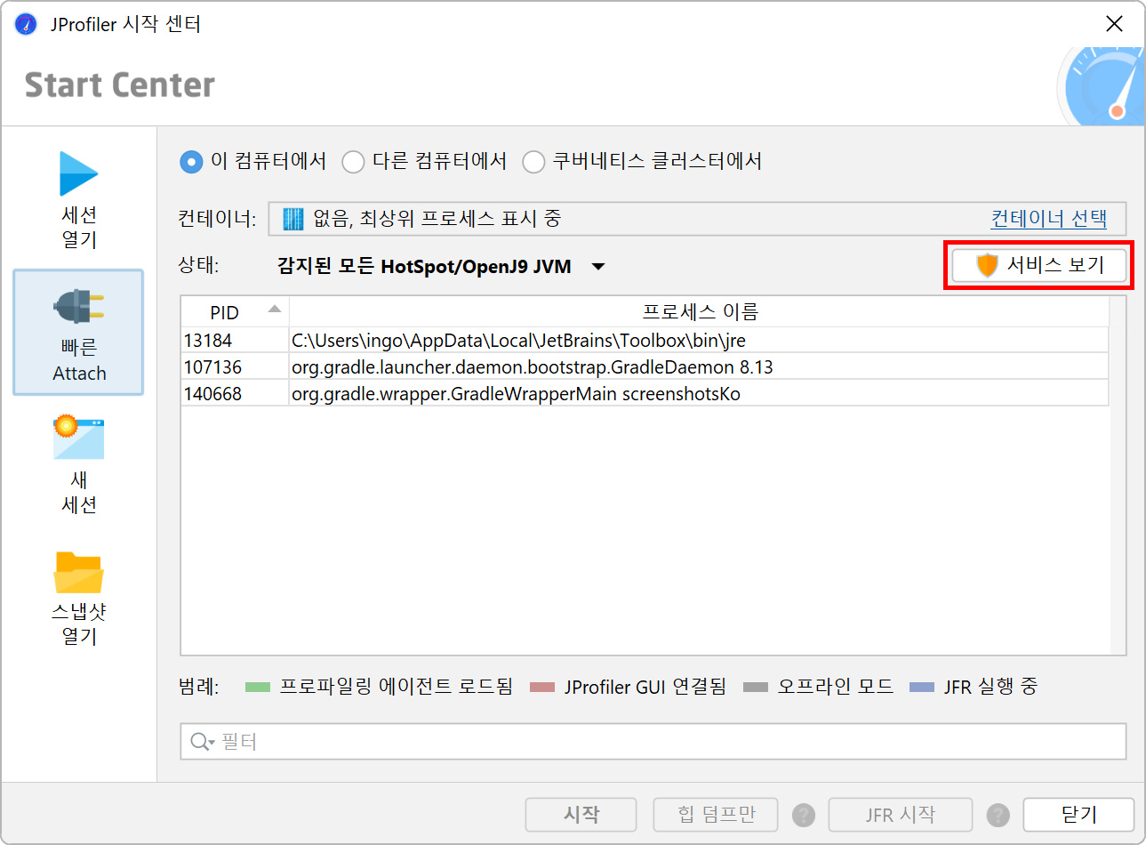This screenshot has height=845, width=1146.
Task: Open the filter magnifier options icon
Action: [x=203, y=742]
